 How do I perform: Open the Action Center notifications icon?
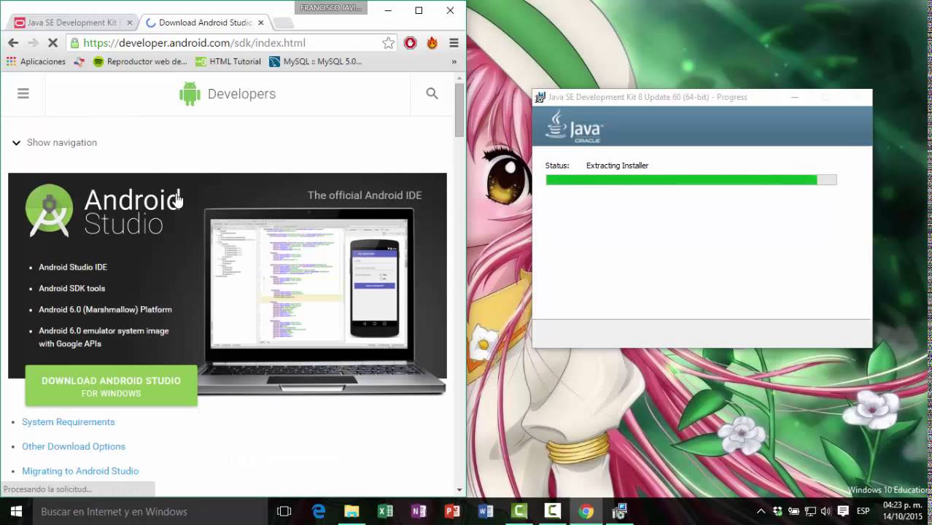pyautogui.click(x=843, y=511)
